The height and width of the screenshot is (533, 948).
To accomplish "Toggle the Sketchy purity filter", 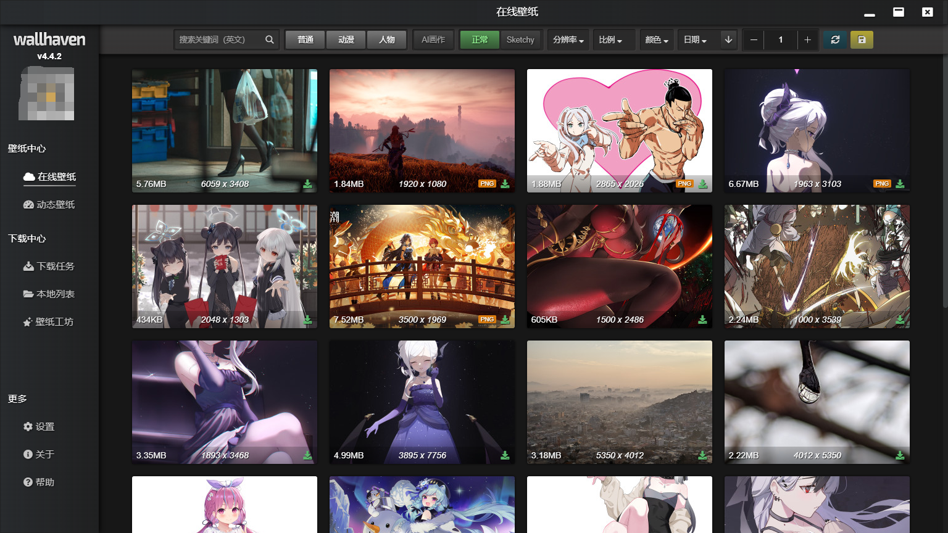I will [520, 39].
